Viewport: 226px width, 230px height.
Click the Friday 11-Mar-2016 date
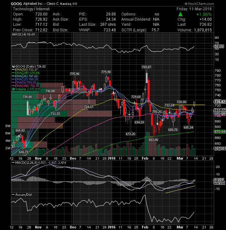click(x=194, y=9)
